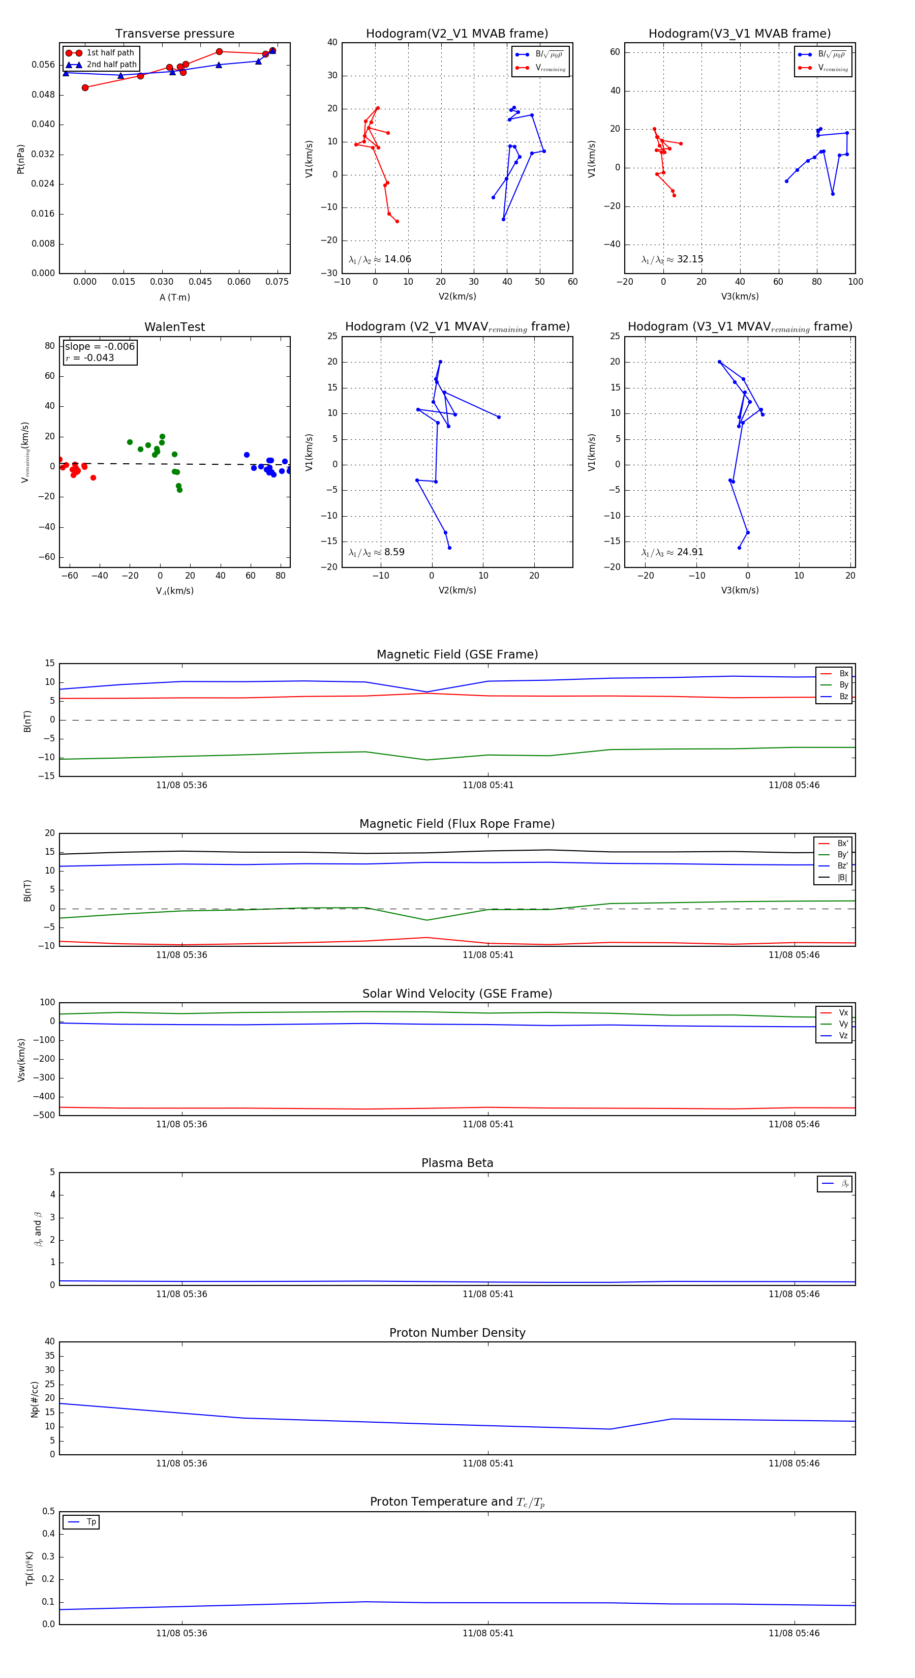
Task: Click 'Bz' in the GSE magnetic field legend
Action: [x=834, y=696]
